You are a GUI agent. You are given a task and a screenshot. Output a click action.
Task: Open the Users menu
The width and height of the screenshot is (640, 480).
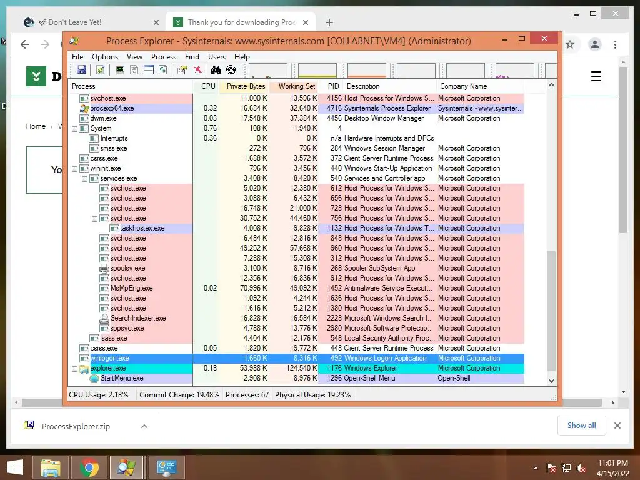click(x=217, y=57)
